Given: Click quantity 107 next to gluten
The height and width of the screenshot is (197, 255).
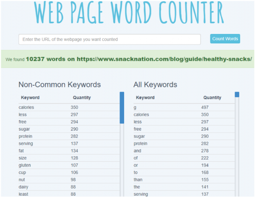Looking at the screenshot, I should [x=74, y=165].
